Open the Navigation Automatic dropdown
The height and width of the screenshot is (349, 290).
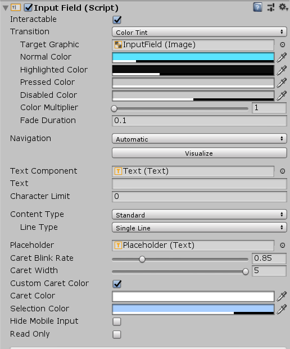click(199, 139)
